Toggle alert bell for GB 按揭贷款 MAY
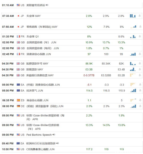The width and height of the screenshot is (143, 154). click(x=140, y=69)
